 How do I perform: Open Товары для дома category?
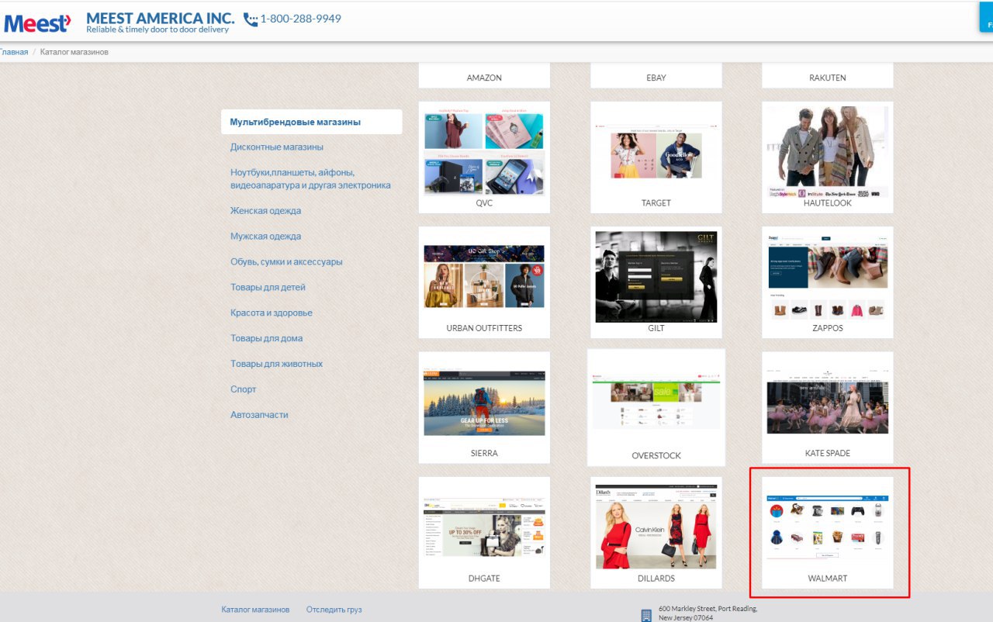point(266,338)
